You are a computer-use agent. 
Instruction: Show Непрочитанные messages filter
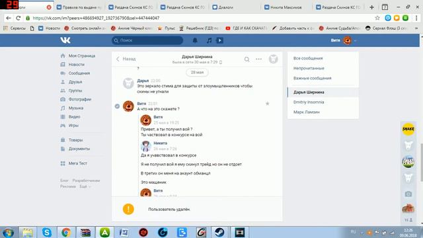pyautogui.click(x=309, y=68)
